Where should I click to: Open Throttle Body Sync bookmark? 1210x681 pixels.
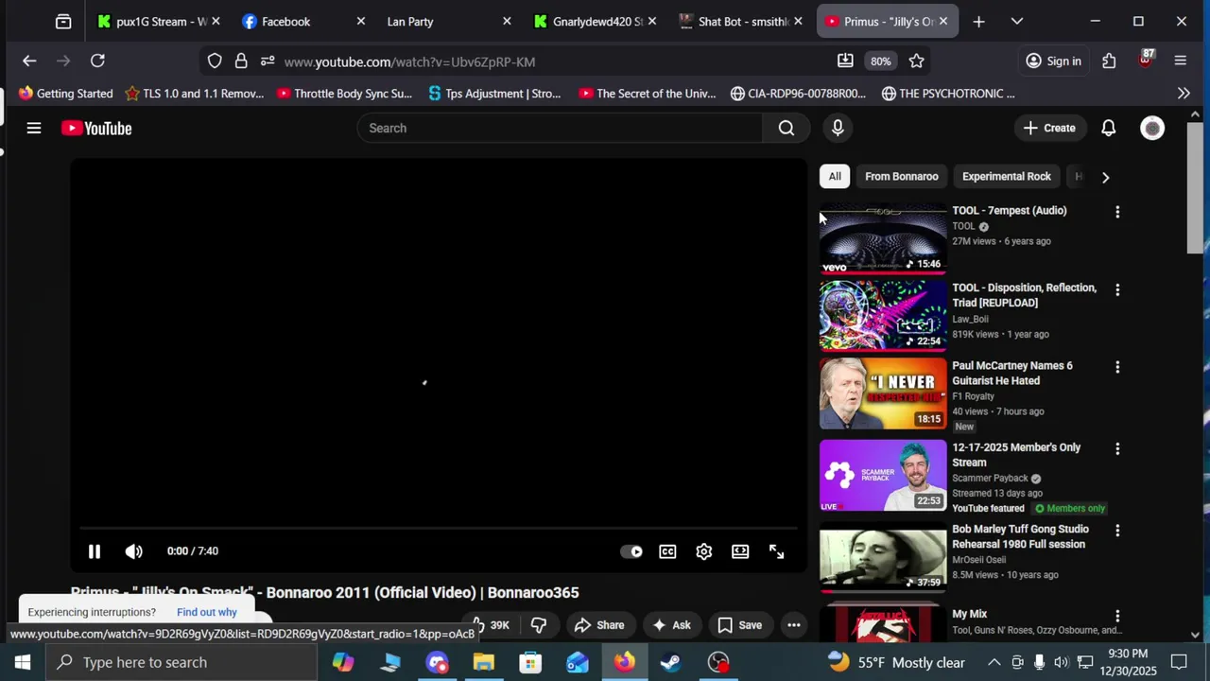point(345,94)
